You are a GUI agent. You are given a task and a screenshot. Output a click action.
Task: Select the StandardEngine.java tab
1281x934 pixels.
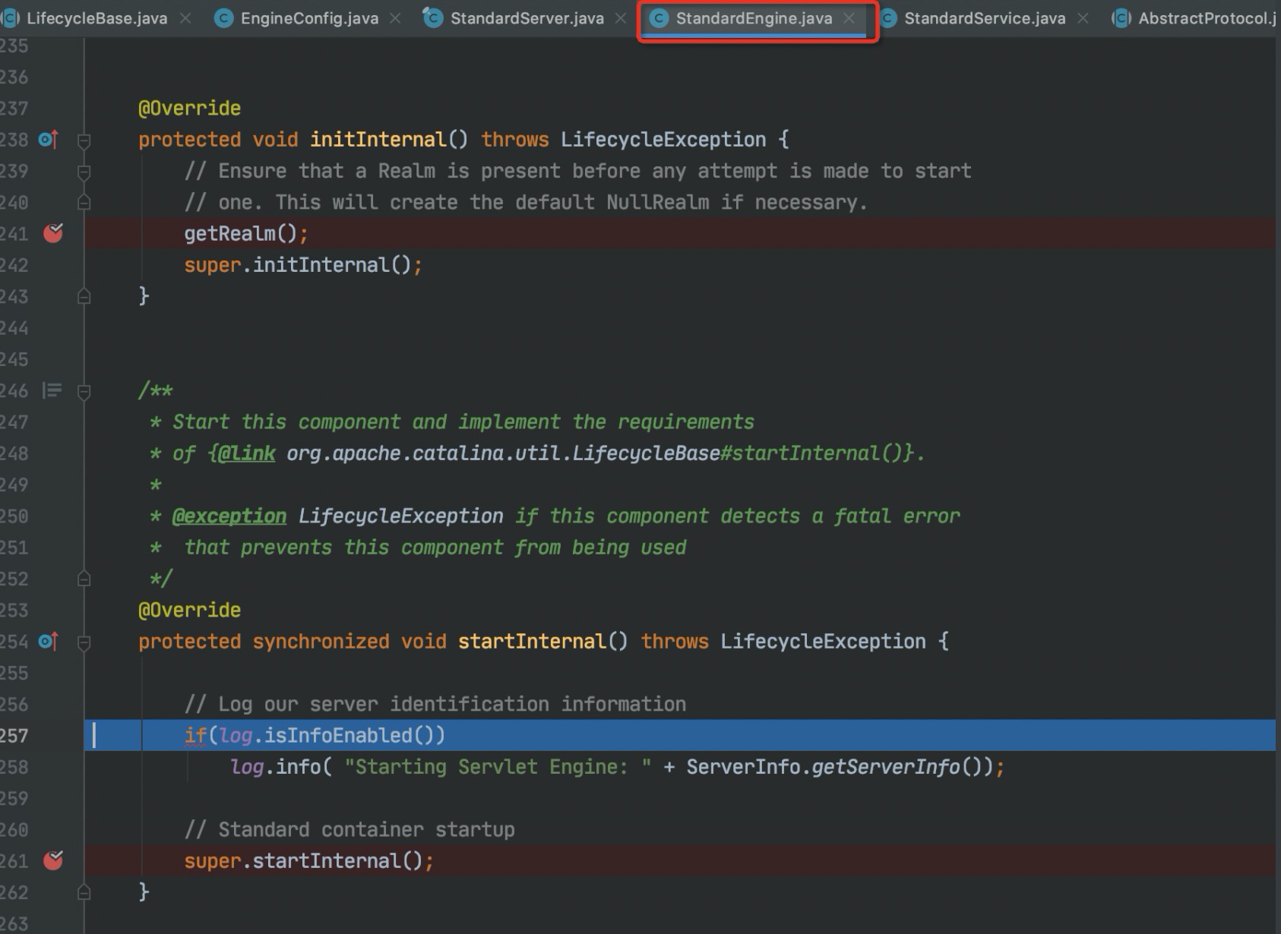click(754, 18)
